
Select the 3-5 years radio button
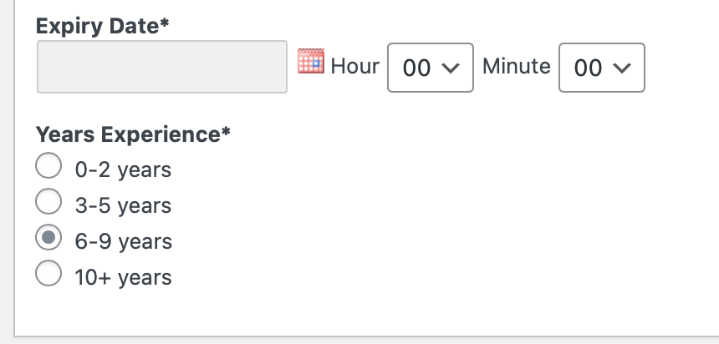point(48,201)
